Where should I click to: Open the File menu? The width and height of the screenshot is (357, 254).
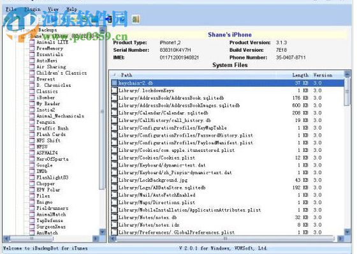[x=11, y=9]
